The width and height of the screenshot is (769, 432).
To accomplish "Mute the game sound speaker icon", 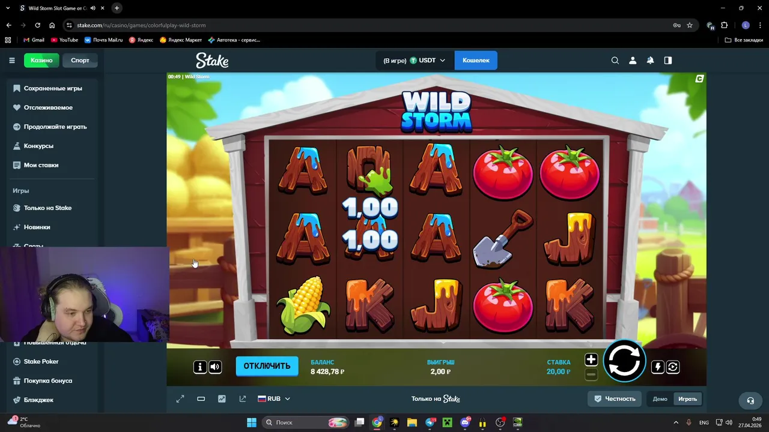I will coord(215,367).
